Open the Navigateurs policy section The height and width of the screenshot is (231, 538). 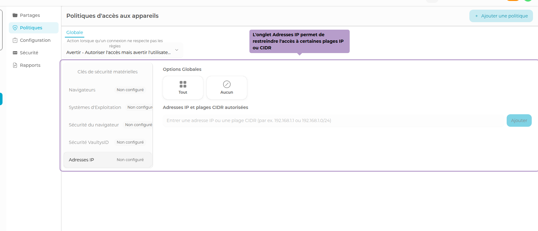click(x=82, y=90)
